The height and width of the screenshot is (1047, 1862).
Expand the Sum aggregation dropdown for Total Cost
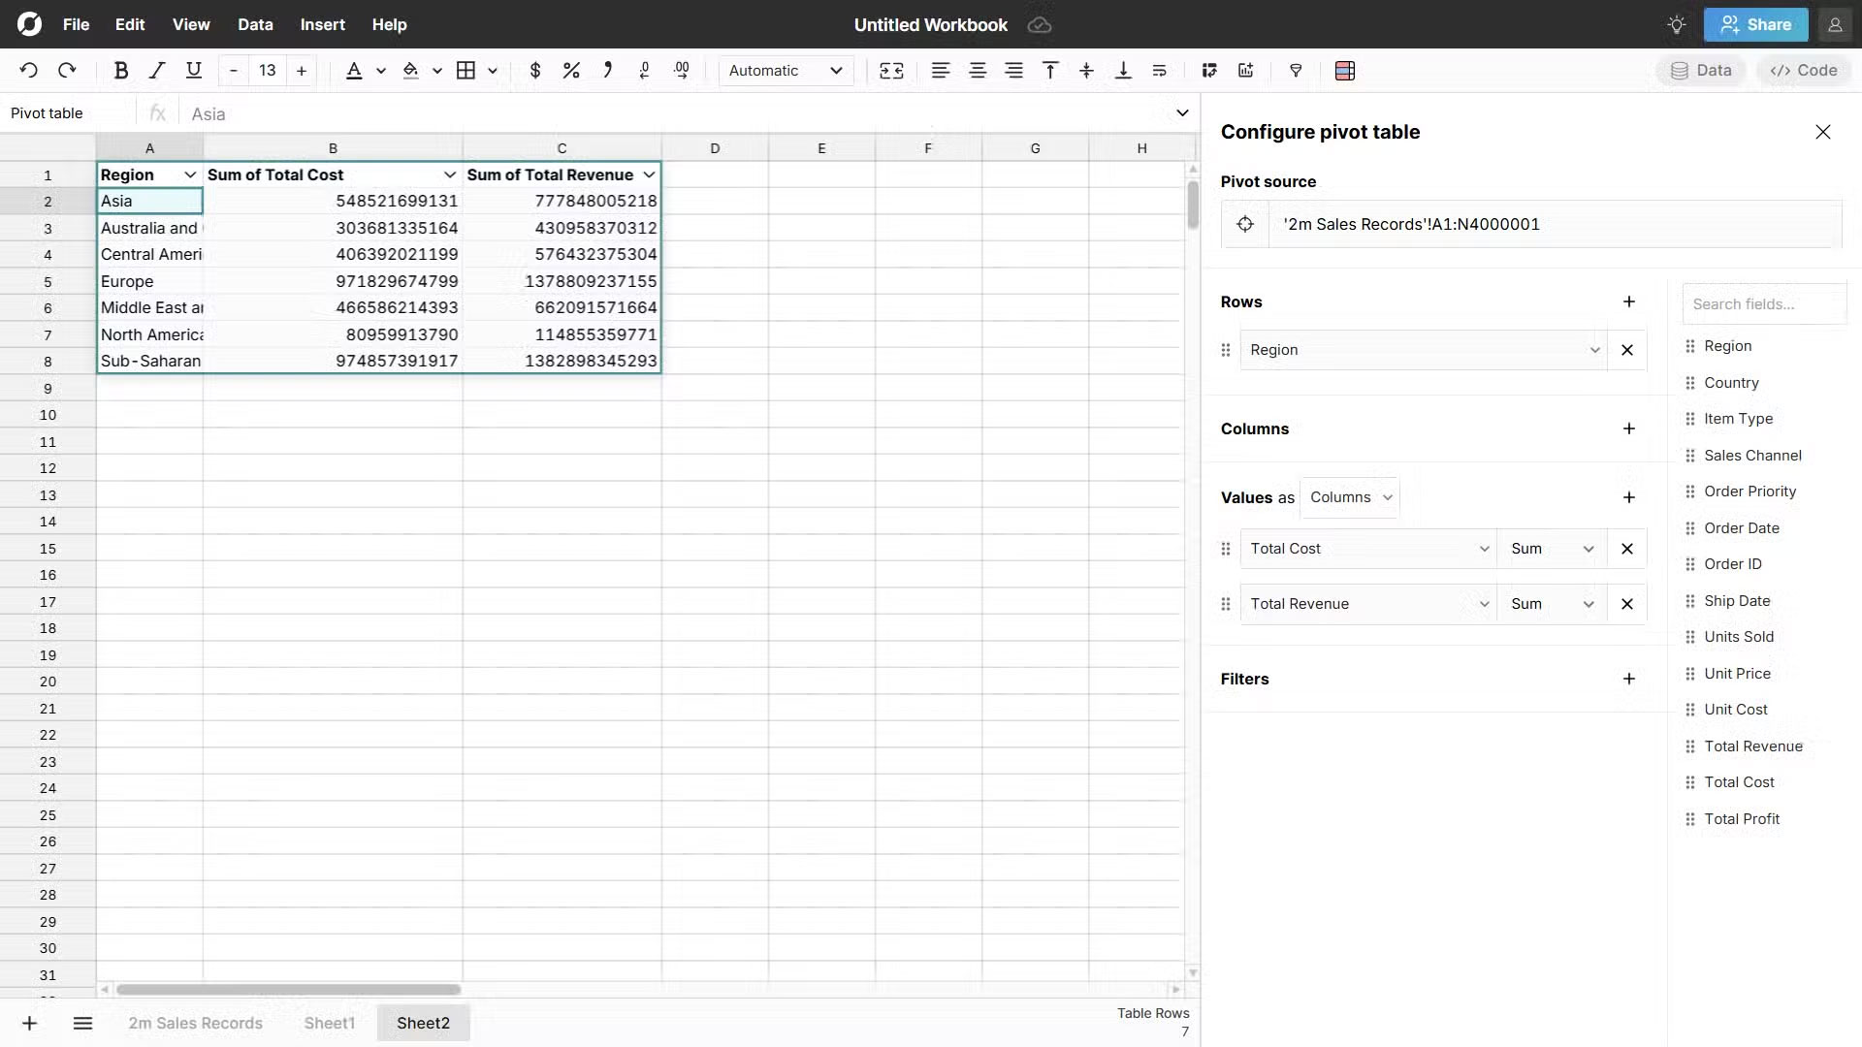pyautogui.click(x=1588, y=549)
